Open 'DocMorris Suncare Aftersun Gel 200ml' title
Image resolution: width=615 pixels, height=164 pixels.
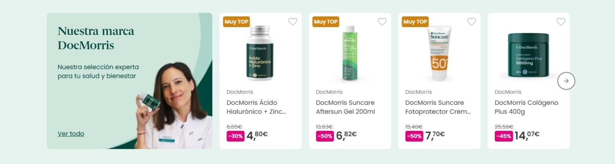346,107
